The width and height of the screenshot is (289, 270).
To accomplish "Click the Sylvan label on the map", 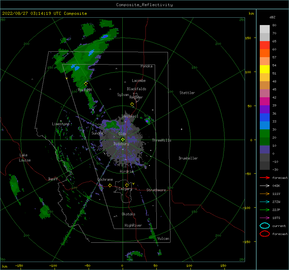I will pos(123,95).
